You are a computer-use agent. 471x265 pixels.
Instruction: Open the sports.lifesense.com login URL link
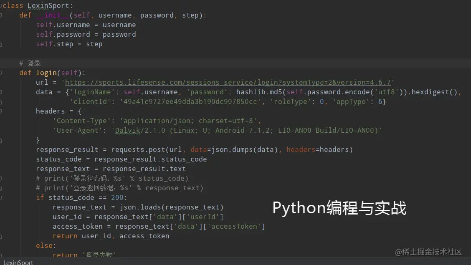click(x=228, y=82)
